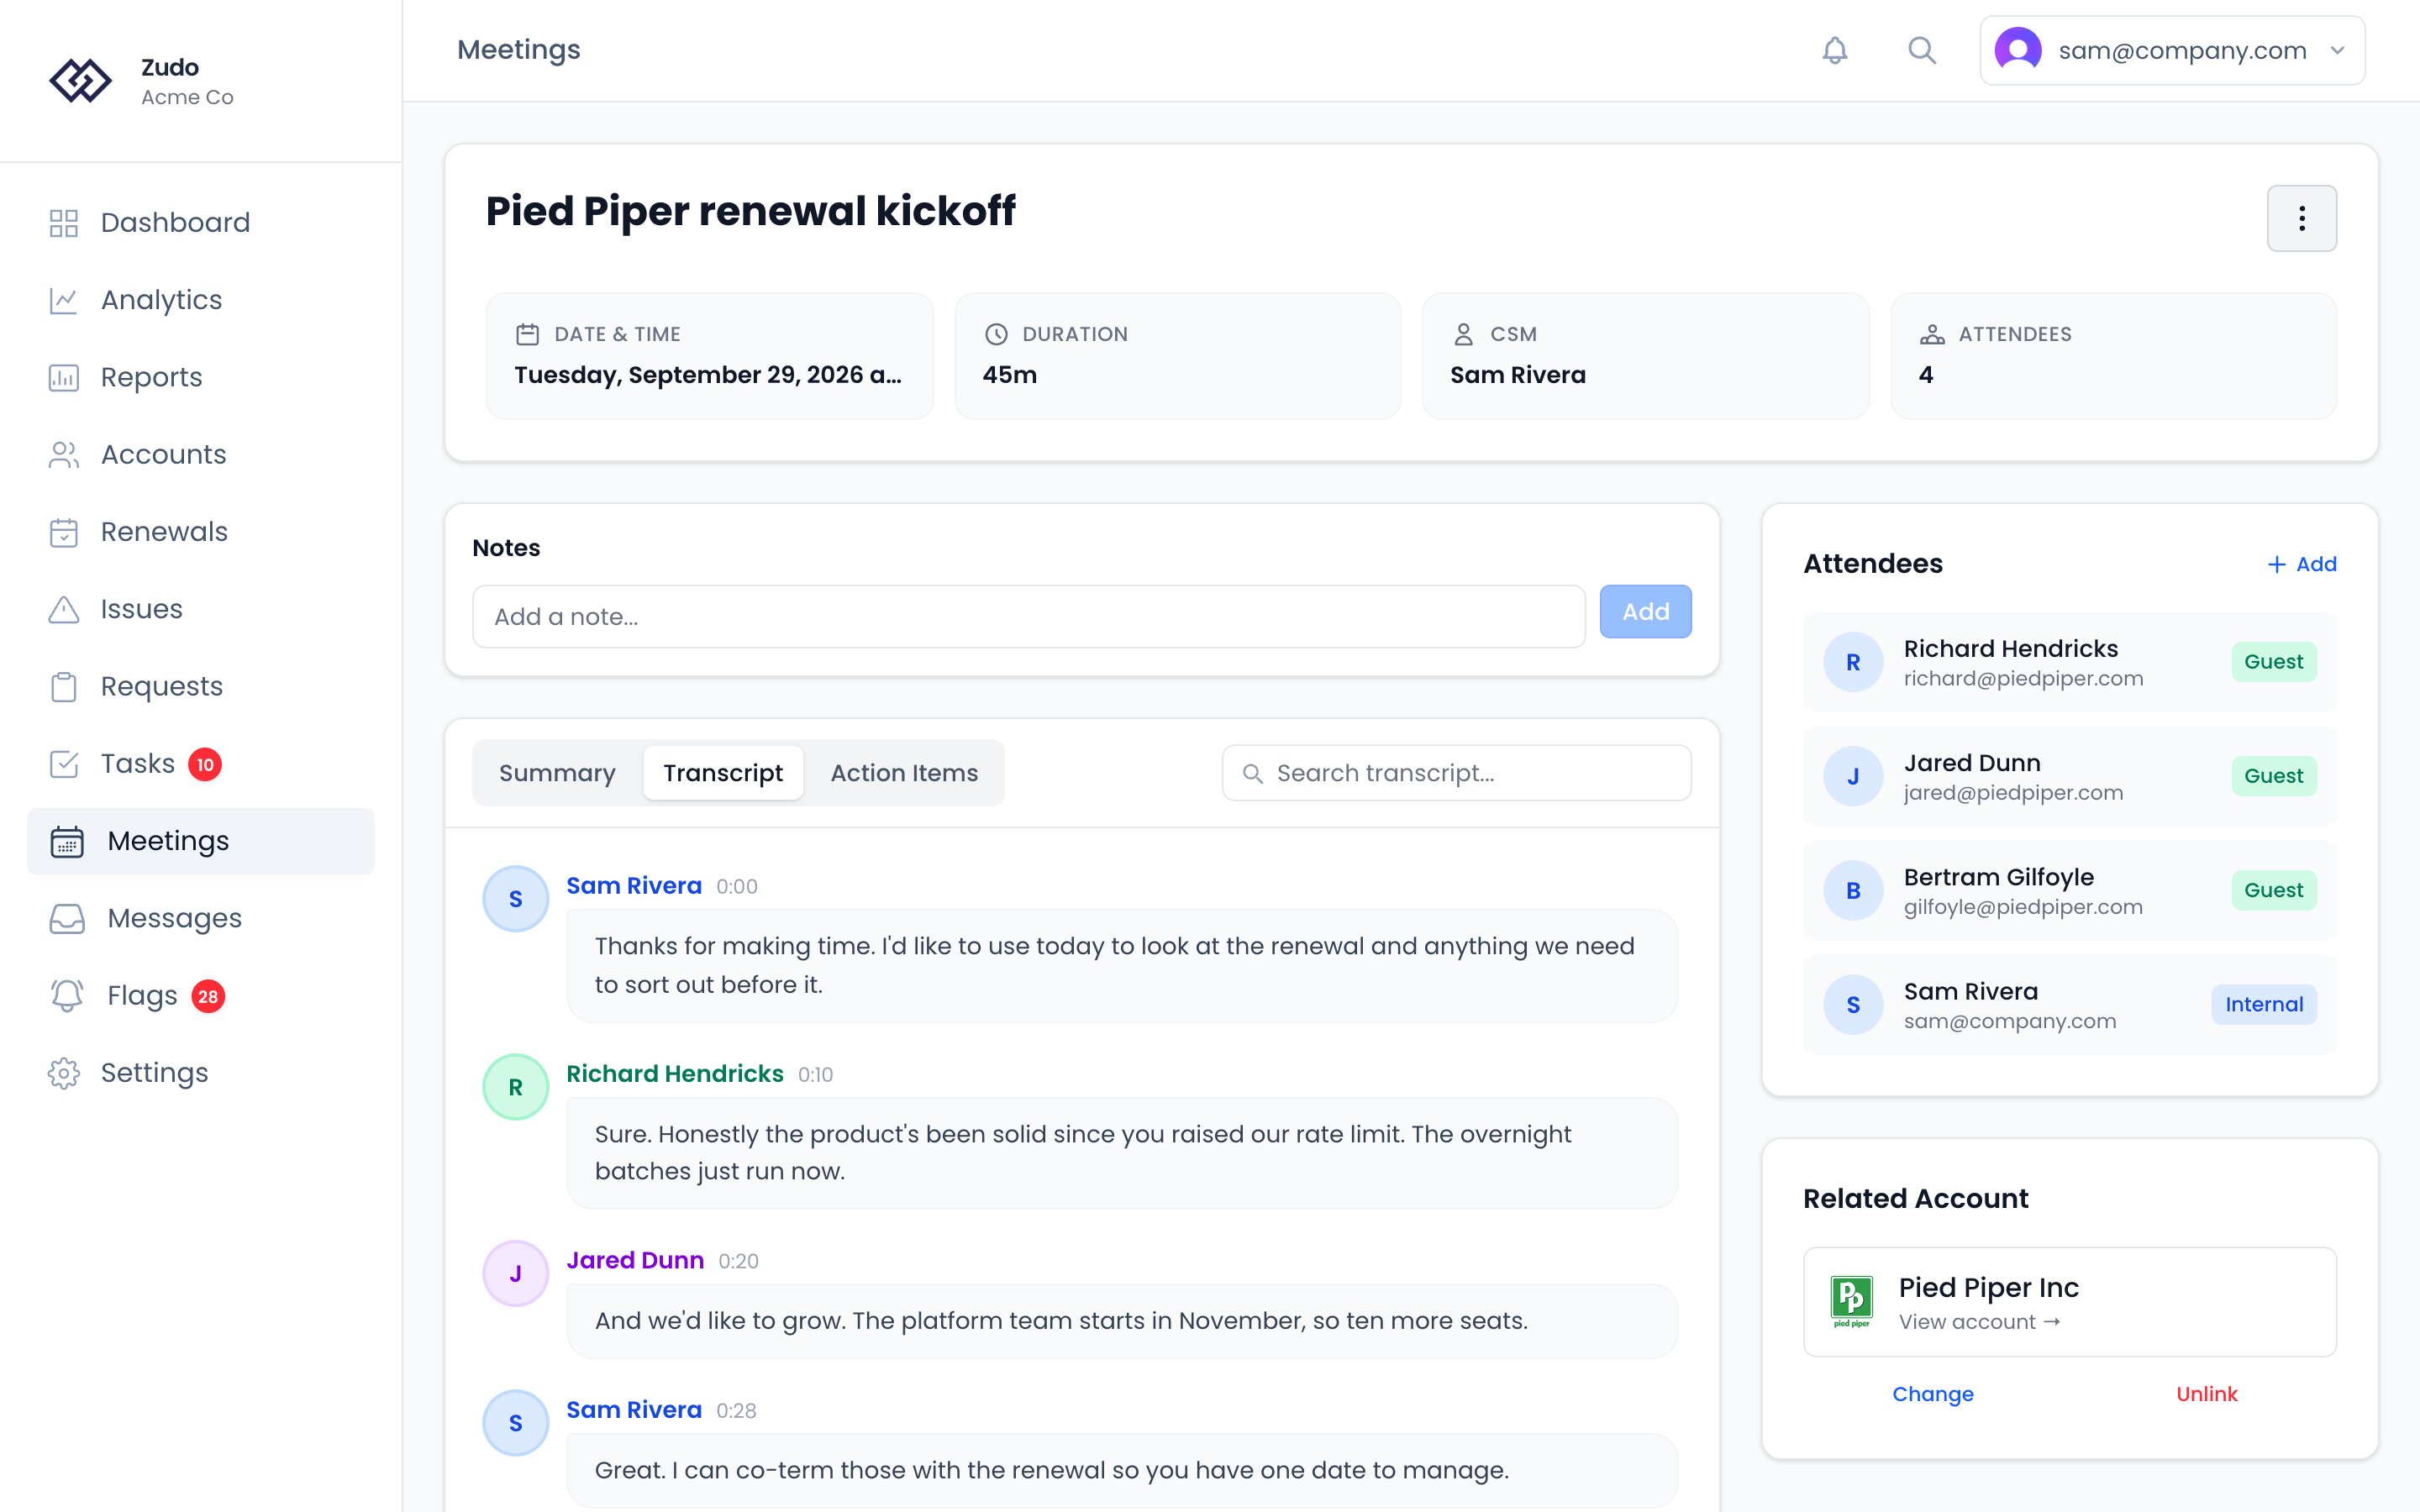Click Jared Dunn name at 0:20
The height and width of the screenshot is (1512, 2420).
[635, 1260]
